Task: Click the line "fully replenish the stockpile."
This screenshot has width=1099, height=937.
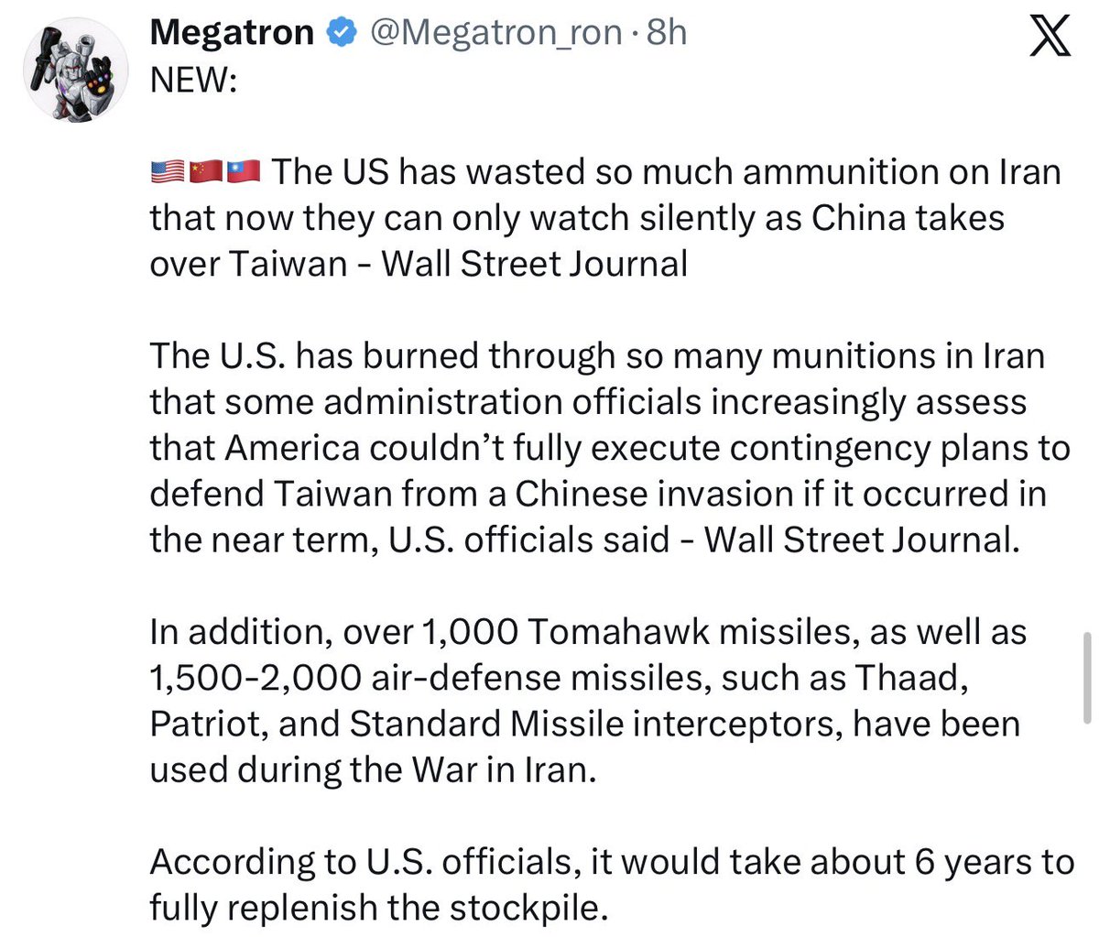Action: pos(379,908)
